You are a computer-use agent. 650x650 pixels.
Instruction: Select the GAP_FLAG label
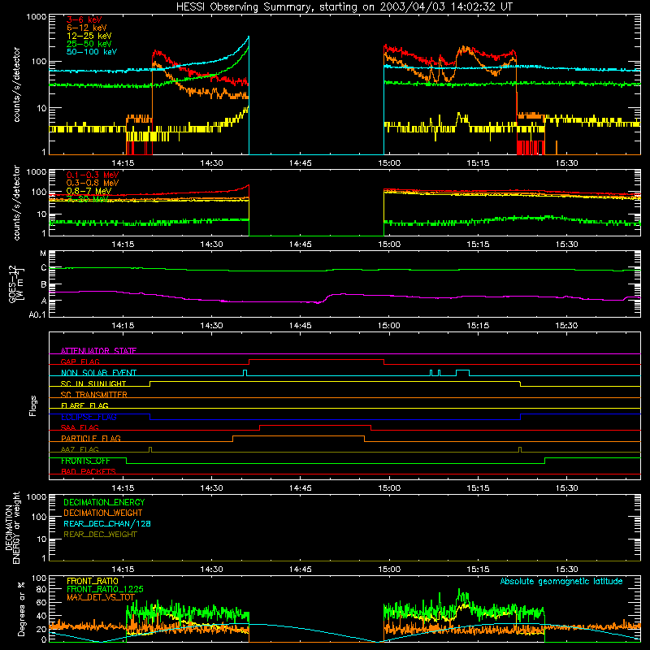80,362
